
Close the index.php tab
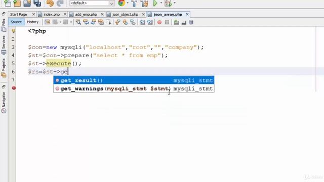point(65,14)
